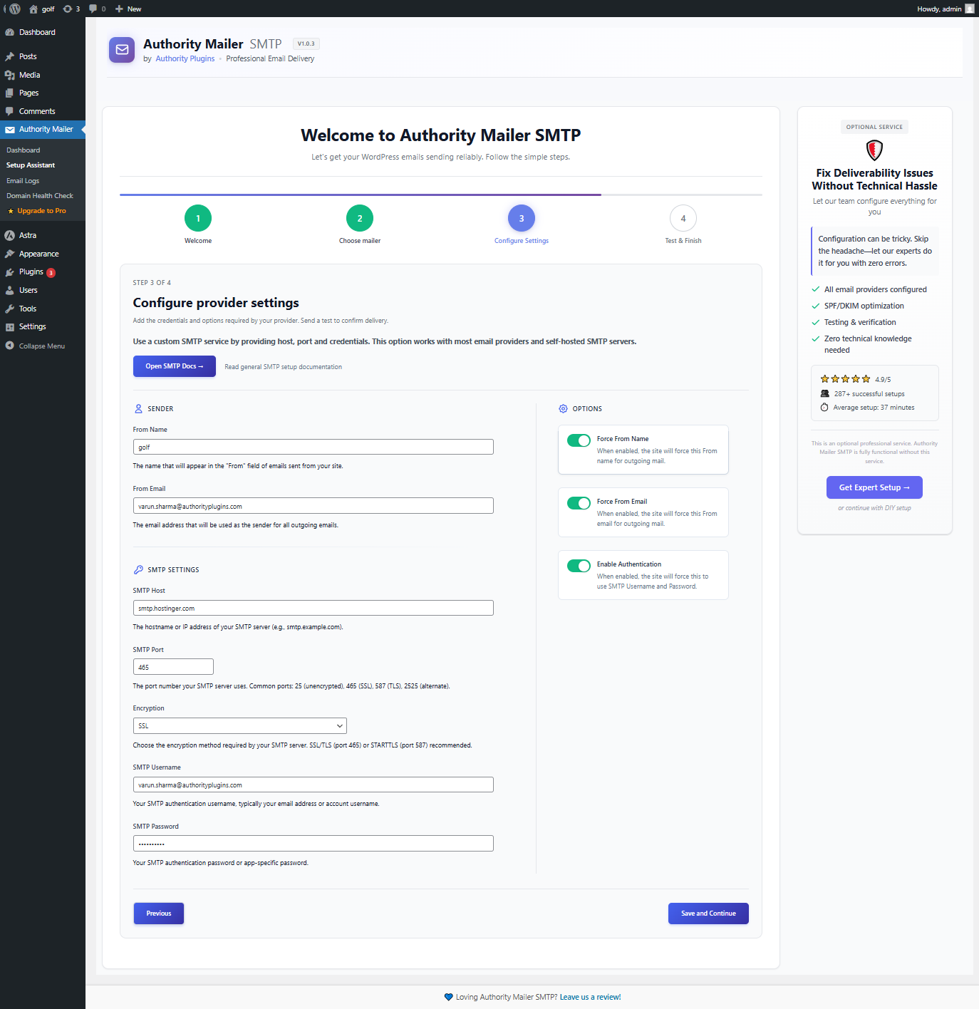This screenshot has width=979, height=1009.
Task: Click the SMTP Port input field
Action: 173,667
